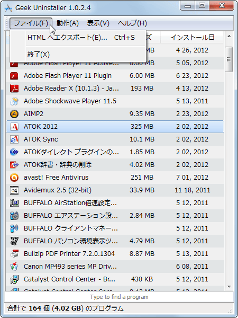Click the ATOK辞書・辞典の削除 icon

click(x=14, y=165)
